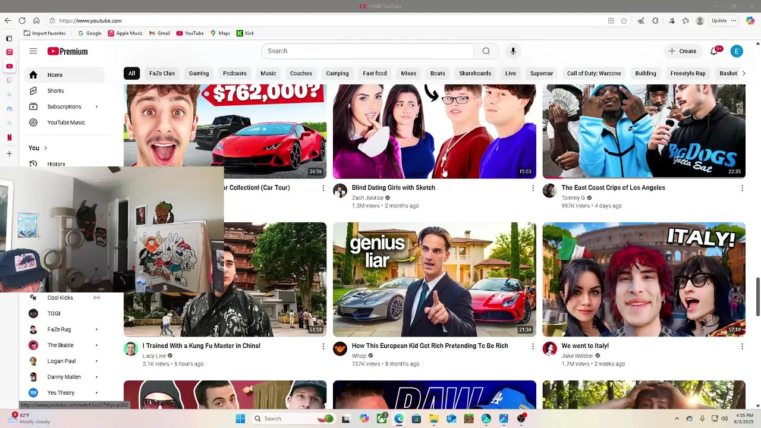Image resolution: width=761 pixels, height=428 pixels.
Task: Click the YouTube search input field
Action: [367, 51]
